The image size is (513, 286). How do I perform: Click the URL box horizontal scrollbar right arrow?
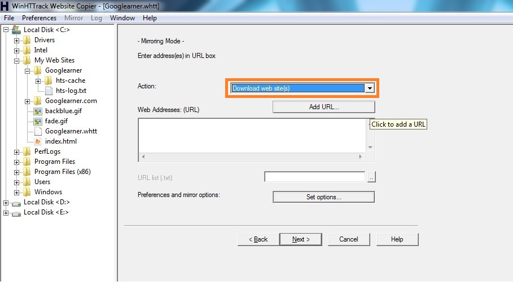[x=361, y=157]
